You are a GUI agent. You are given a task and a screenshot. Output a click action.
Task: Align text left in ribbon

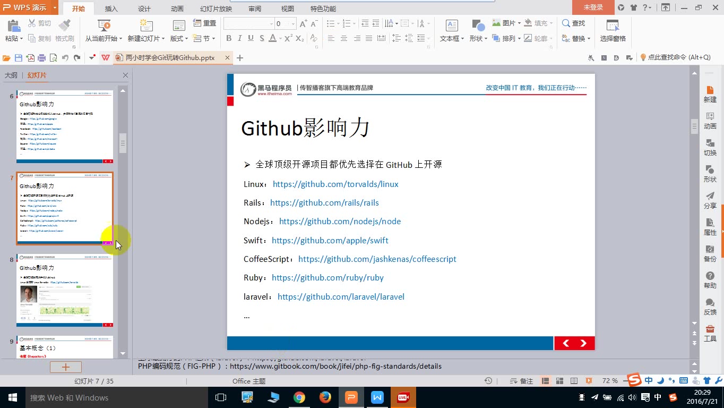click(x=331, y=38)
